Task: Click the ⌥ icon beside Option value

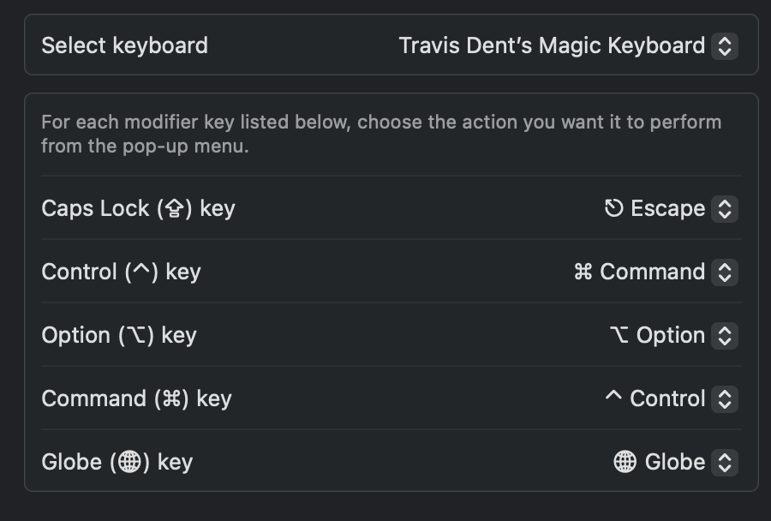Action: 619,335
